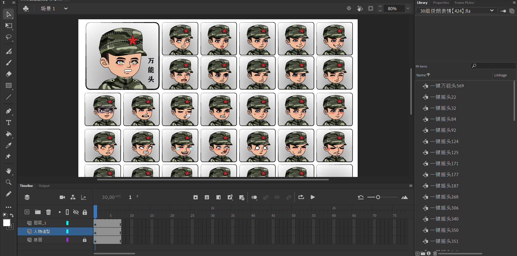Select the Paint Bucket tool

(x=9, y=134)
